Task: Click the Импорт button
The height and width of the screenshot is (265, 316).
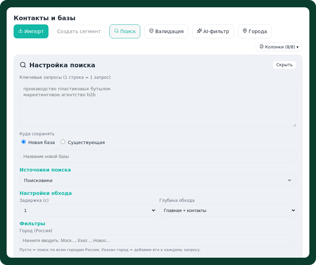Action: click(31, 31)
